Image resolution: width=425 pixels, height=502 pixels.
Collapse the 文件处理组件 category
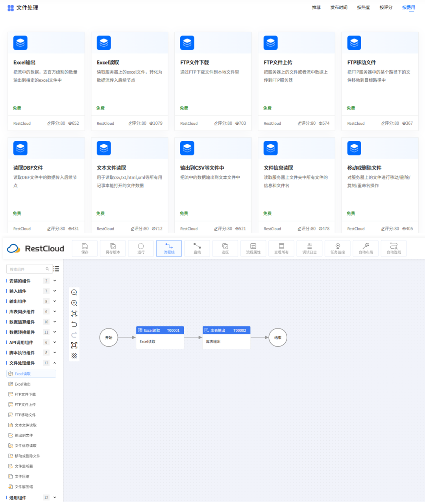coord(55,363)
